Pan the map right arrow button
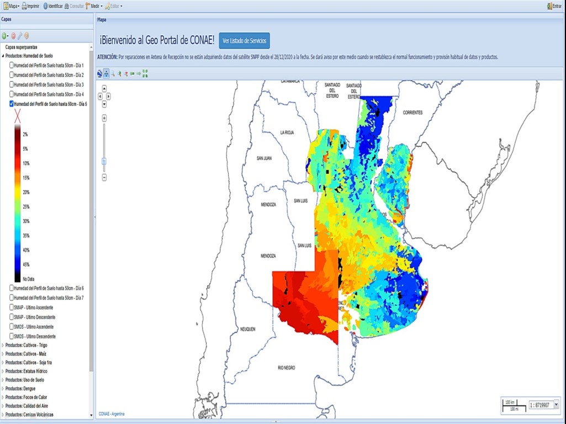Screen dimensions: 566x424 click(x=108, y=97)
